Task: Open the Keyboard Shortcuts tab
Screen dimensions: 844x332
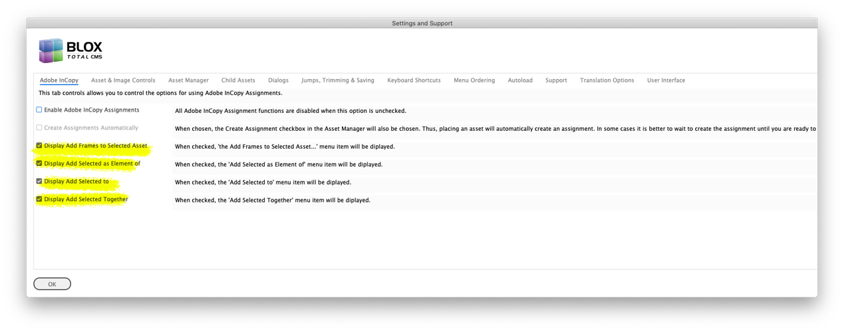Action: 414,80
